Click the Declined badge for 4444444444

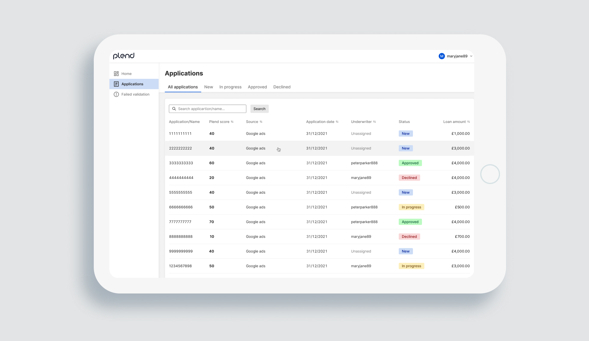tap(409, 178)
